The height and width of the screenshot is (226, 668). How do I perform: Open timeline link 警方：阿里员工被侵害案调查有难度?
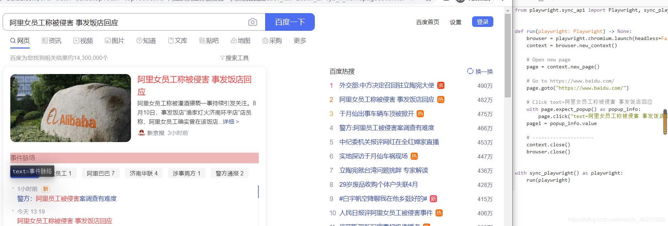67,199
